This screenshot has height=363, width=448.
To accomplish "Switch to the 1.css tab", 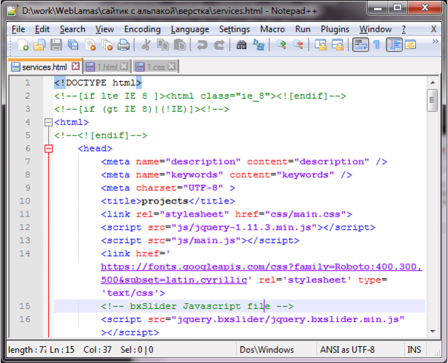I will click(156, 67).
